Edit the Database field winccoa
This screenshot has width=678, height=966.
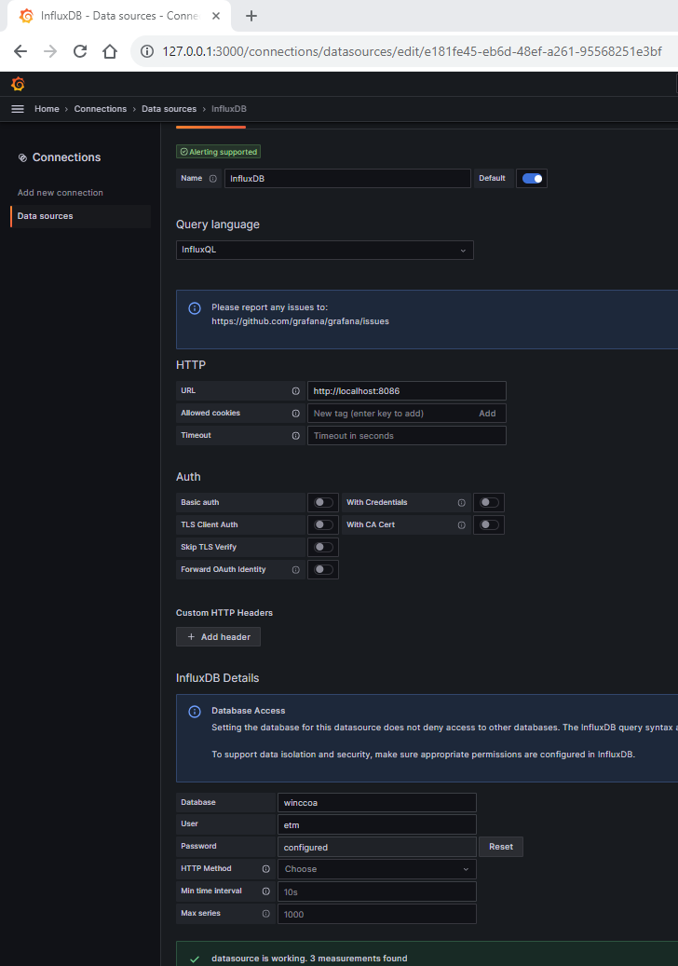pos(377,803)
